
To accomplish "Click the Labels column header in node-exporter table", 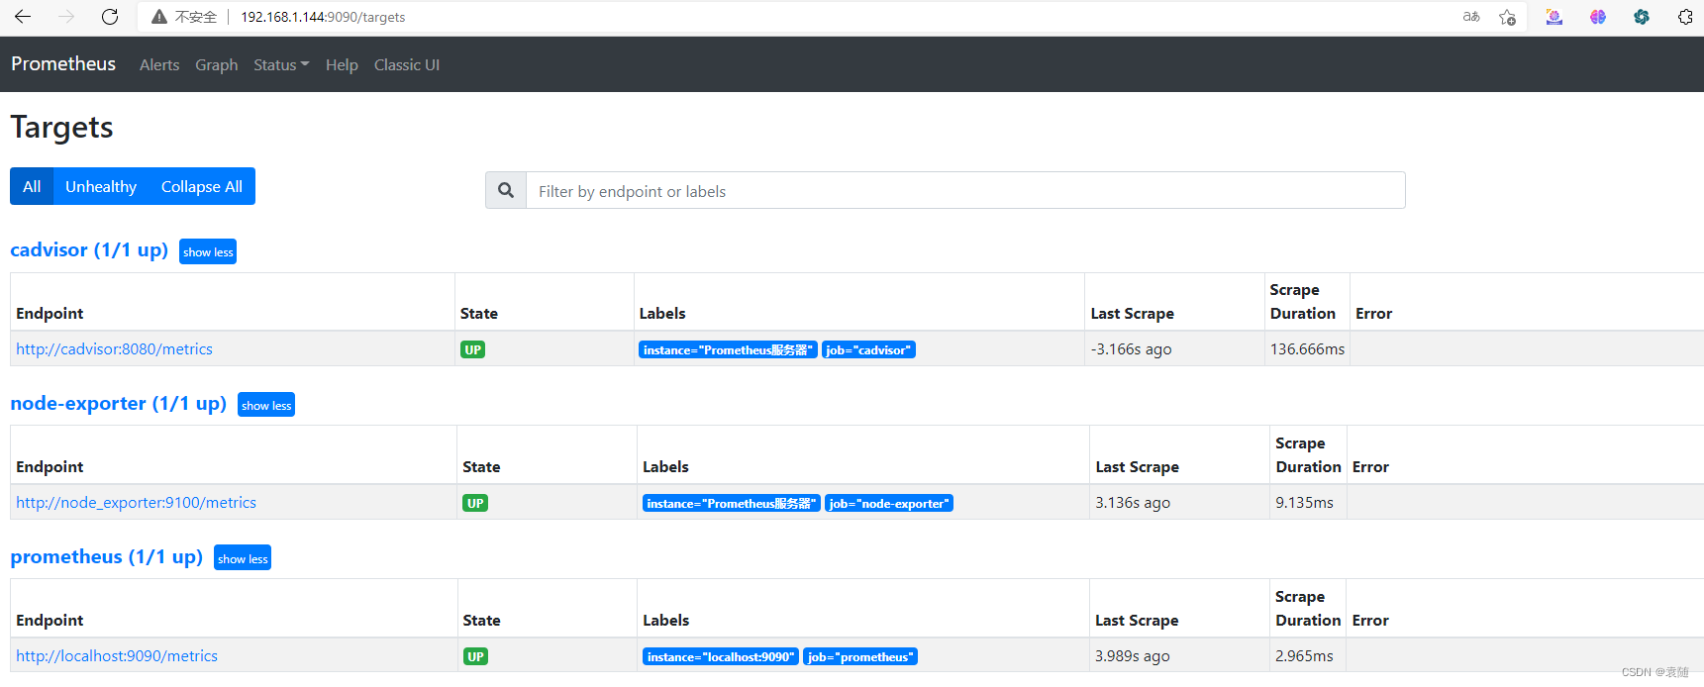I will tap(665, 466).
